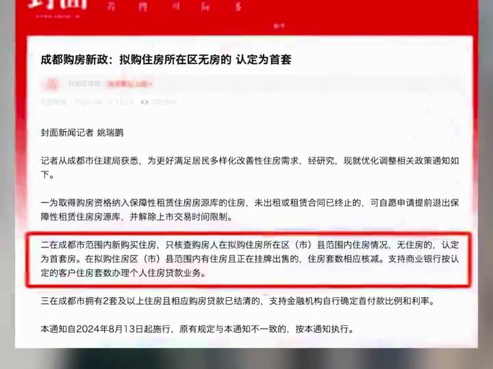The width and height of the screenshot is (493, 369).
Task: Click reporter byline 封面新闻记者 姚瑞鹏
Action: point(82,133)
